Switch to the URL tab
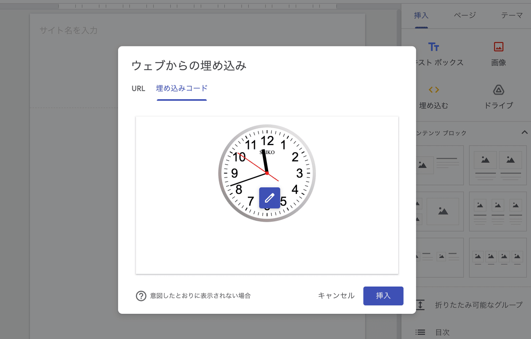This screenshot has width=531, height=339. (x=139, y=88)
